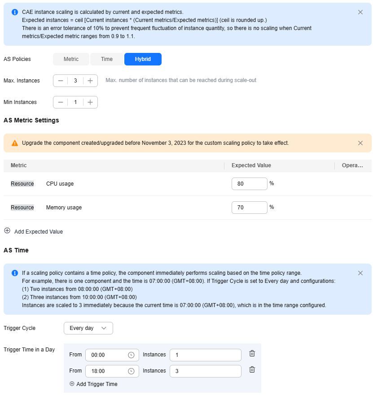Decrease Max. Instances with minus button
373x399 pixels.
(x=61, y=81)
